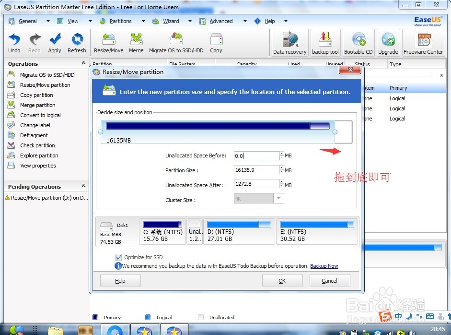Open the General menu
Screen dimensions: 451x335
tap(28, 21)
